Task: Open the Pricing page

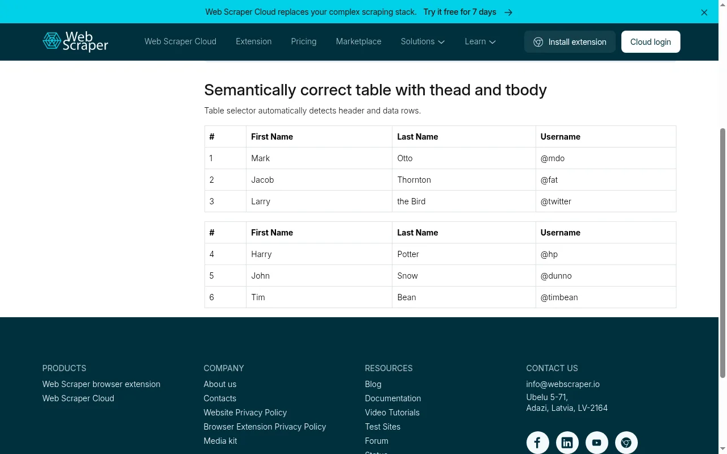Action: point(303,41)
